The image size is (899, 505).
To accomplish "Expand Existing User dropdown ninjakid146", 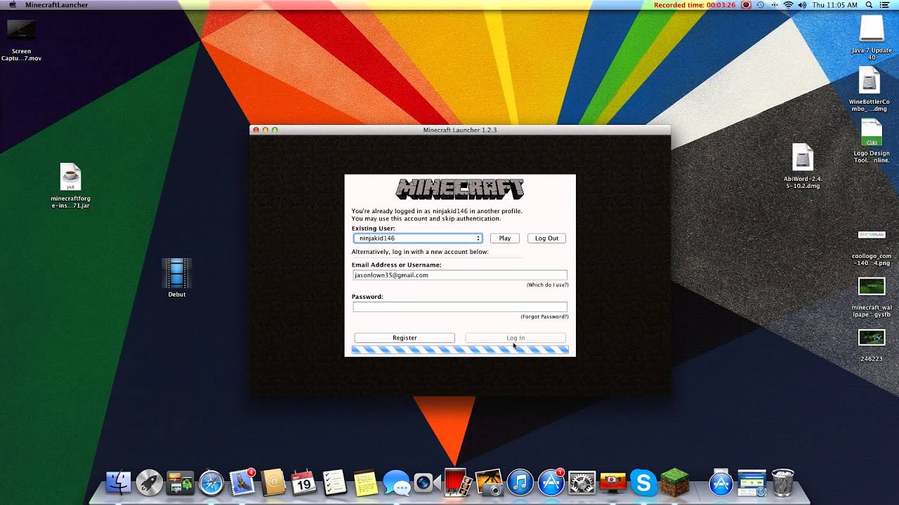I will click(x=417, y=238).
